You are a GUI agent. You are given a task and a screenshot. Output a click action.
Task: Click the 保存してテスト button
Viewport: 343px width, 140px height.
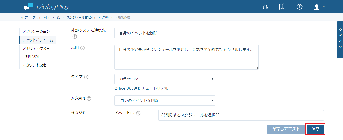coord(286,129)
